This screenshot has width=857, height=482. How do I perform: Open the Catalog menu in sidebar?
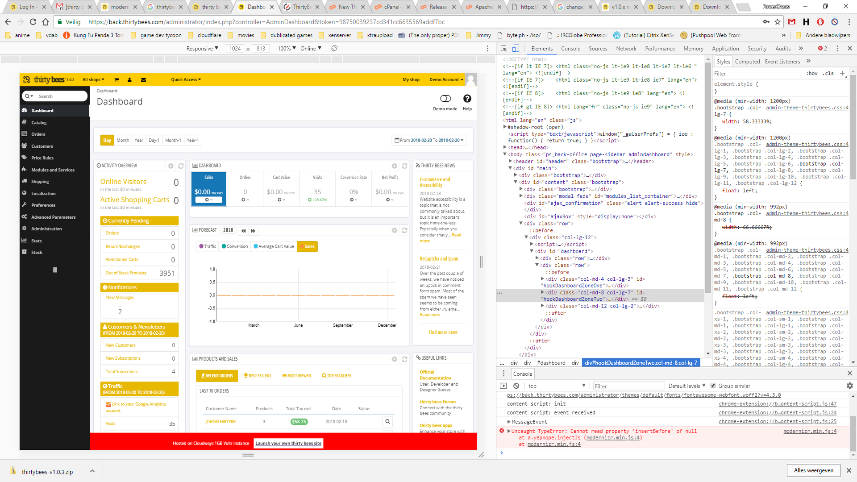coord(39,123)
